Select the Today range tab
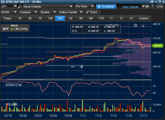 tap(7, 18)
